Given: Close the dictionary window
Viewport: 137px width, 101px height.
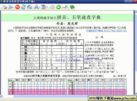Looking at the screenshot, I should point(135,1).
